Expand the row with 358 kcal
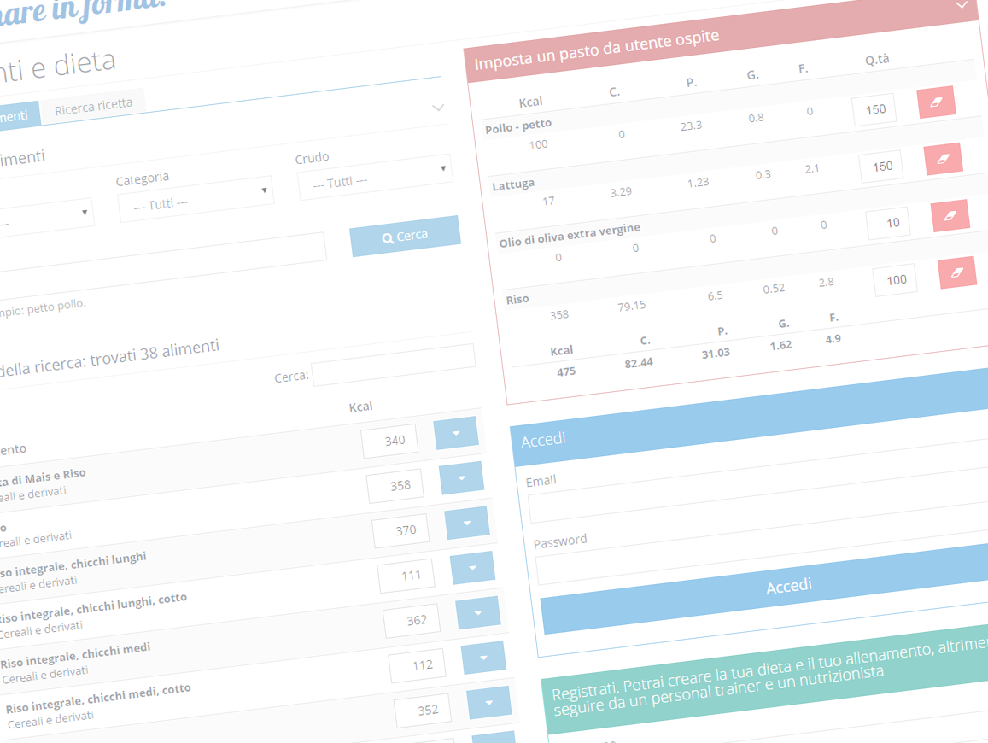988x743 pixels. [461, 478]
